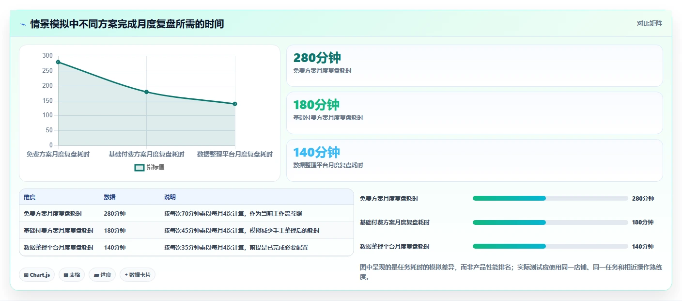The height and width of the screenshot is (301, 682).
Task: Click the 180分钟 value beside progress bar
Action: tap(643, 222)
